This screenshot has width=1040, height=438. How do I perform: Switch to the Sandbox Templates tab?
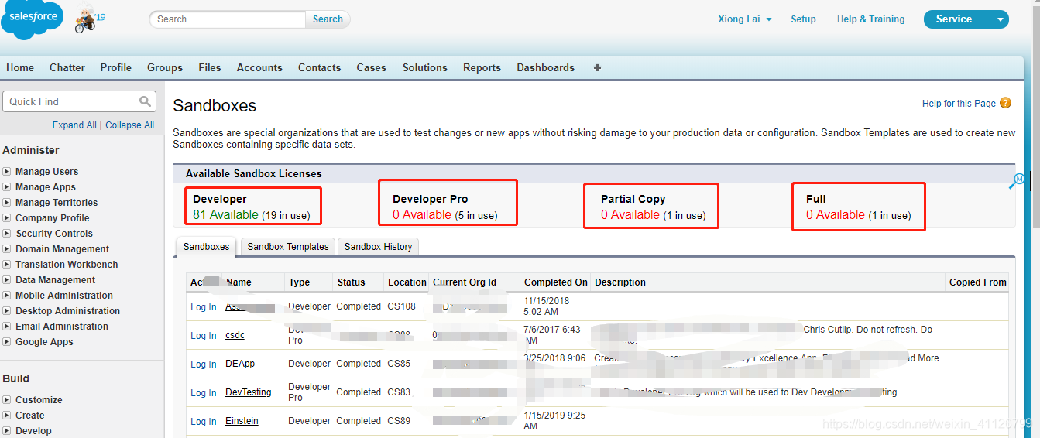[288, 247]
